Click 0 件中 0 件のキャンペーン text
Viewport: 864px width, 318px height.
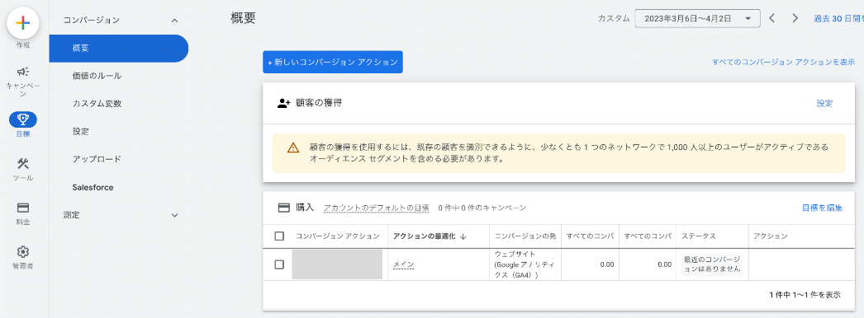click(x=482, y=208)
